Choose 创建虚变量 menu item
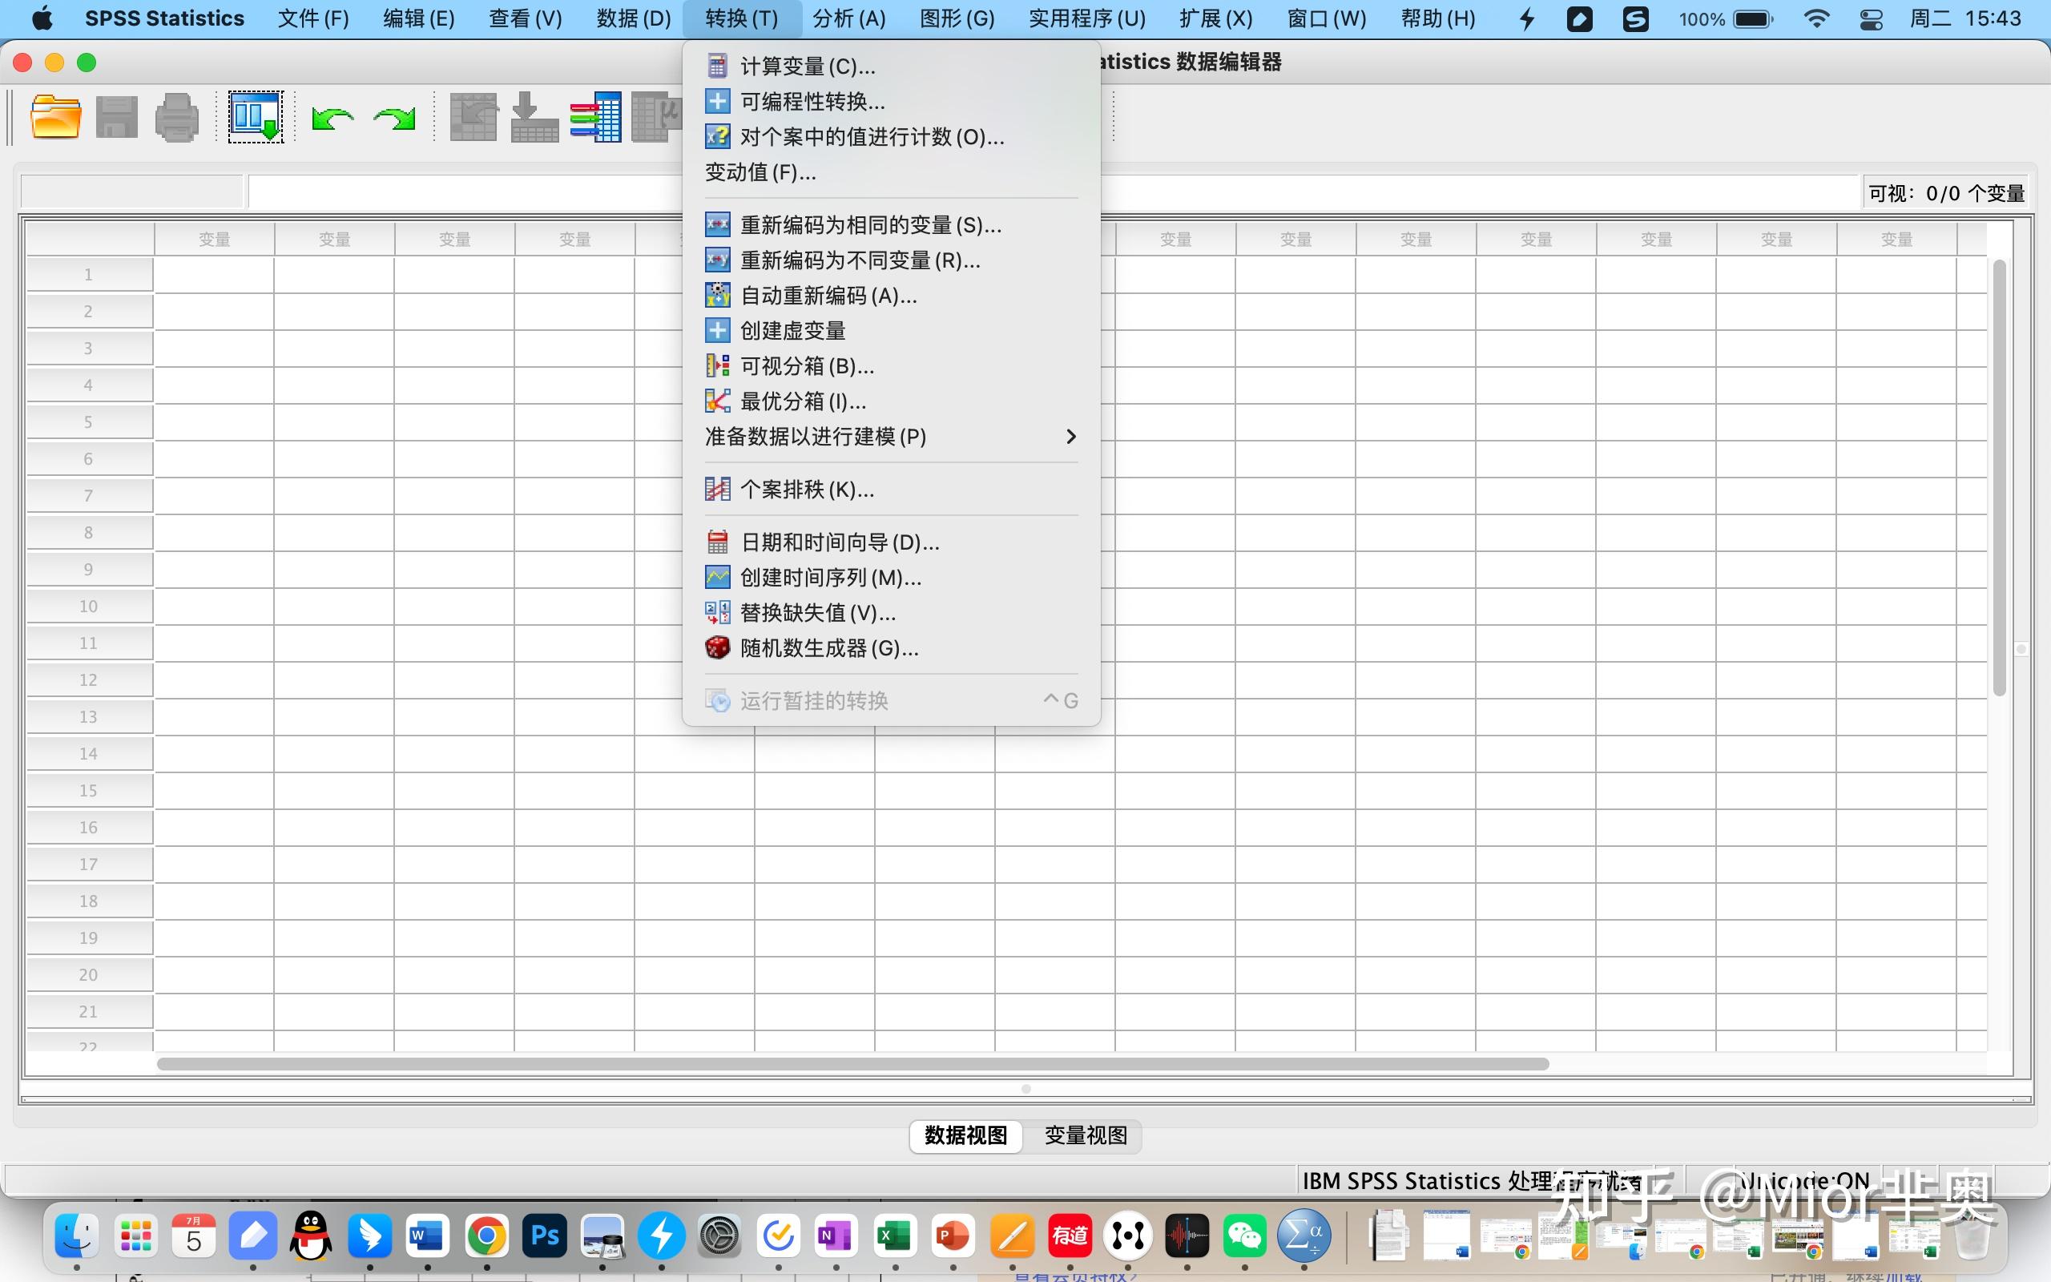This screenshot has height=1282, width=2051. 891,331
